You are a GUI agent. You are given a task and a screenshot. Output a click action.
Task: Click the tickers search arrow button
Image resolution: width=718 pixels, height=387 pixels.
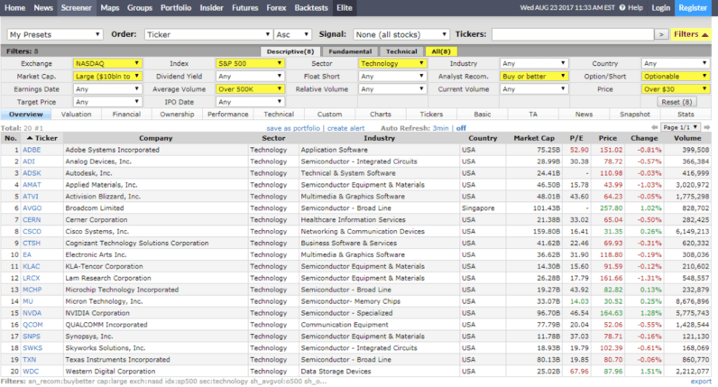(x=661, y=34)
